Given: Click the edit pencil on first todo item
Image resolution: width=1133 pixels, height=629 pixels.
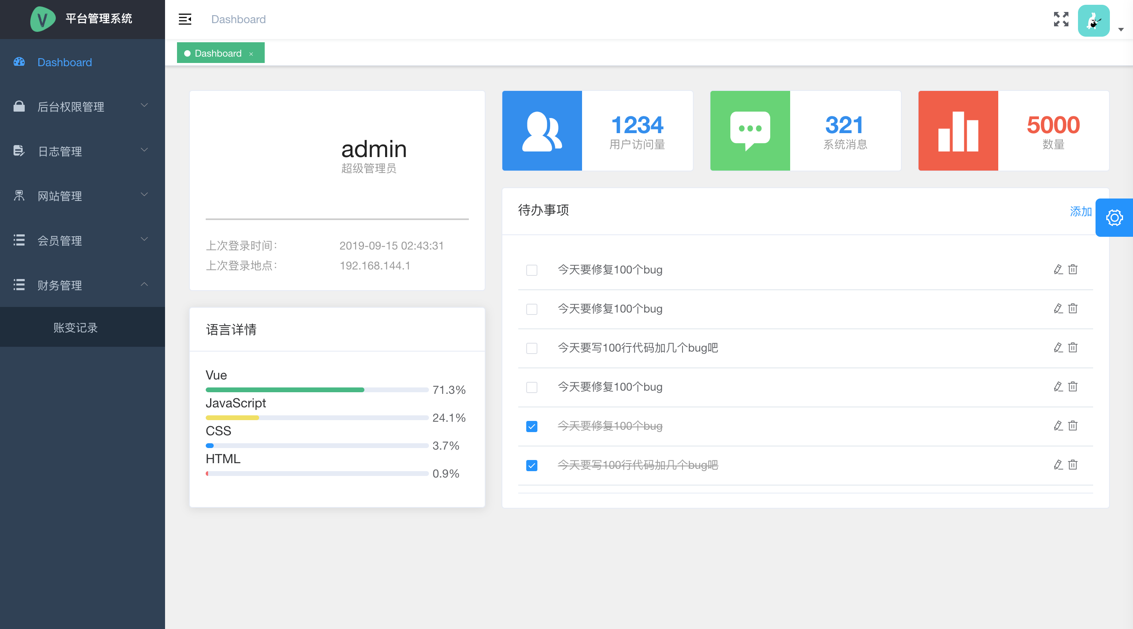Looking at the screenshot, I should (1058, 269).
